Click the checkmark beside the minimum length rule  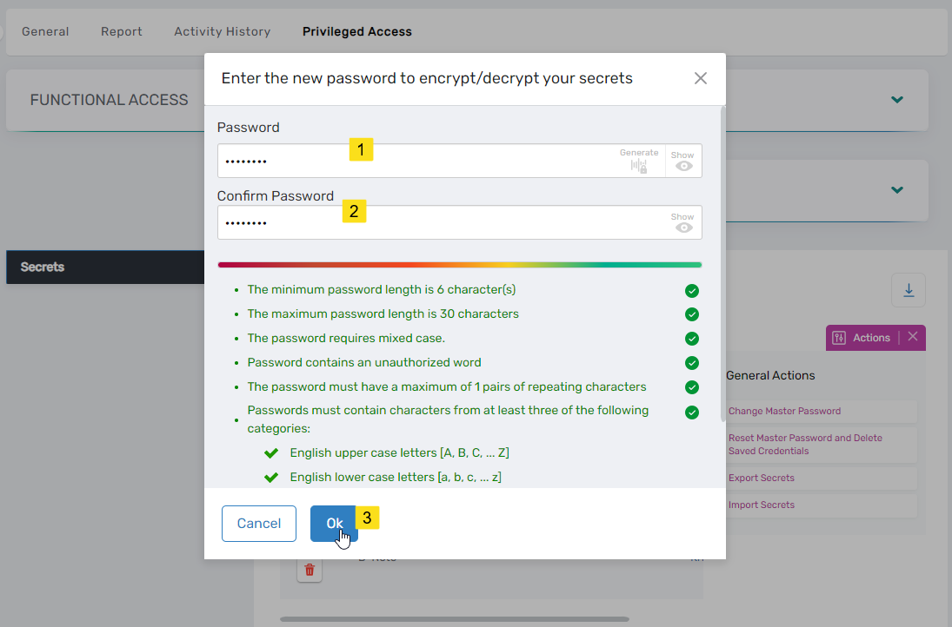point(692,290)
